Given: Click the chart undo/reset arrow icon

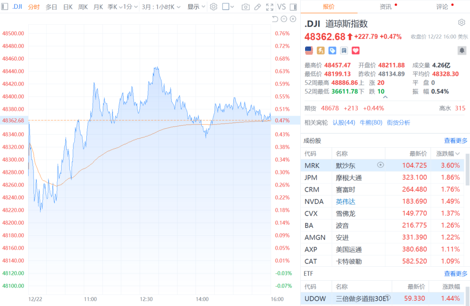Looking at the screenshot, I should click(x=275, y=19).
